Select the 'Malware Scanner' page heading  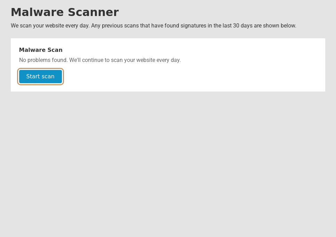coord(65,12)
